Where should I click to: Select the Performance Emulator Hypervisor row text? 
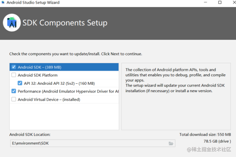(68, 91)
